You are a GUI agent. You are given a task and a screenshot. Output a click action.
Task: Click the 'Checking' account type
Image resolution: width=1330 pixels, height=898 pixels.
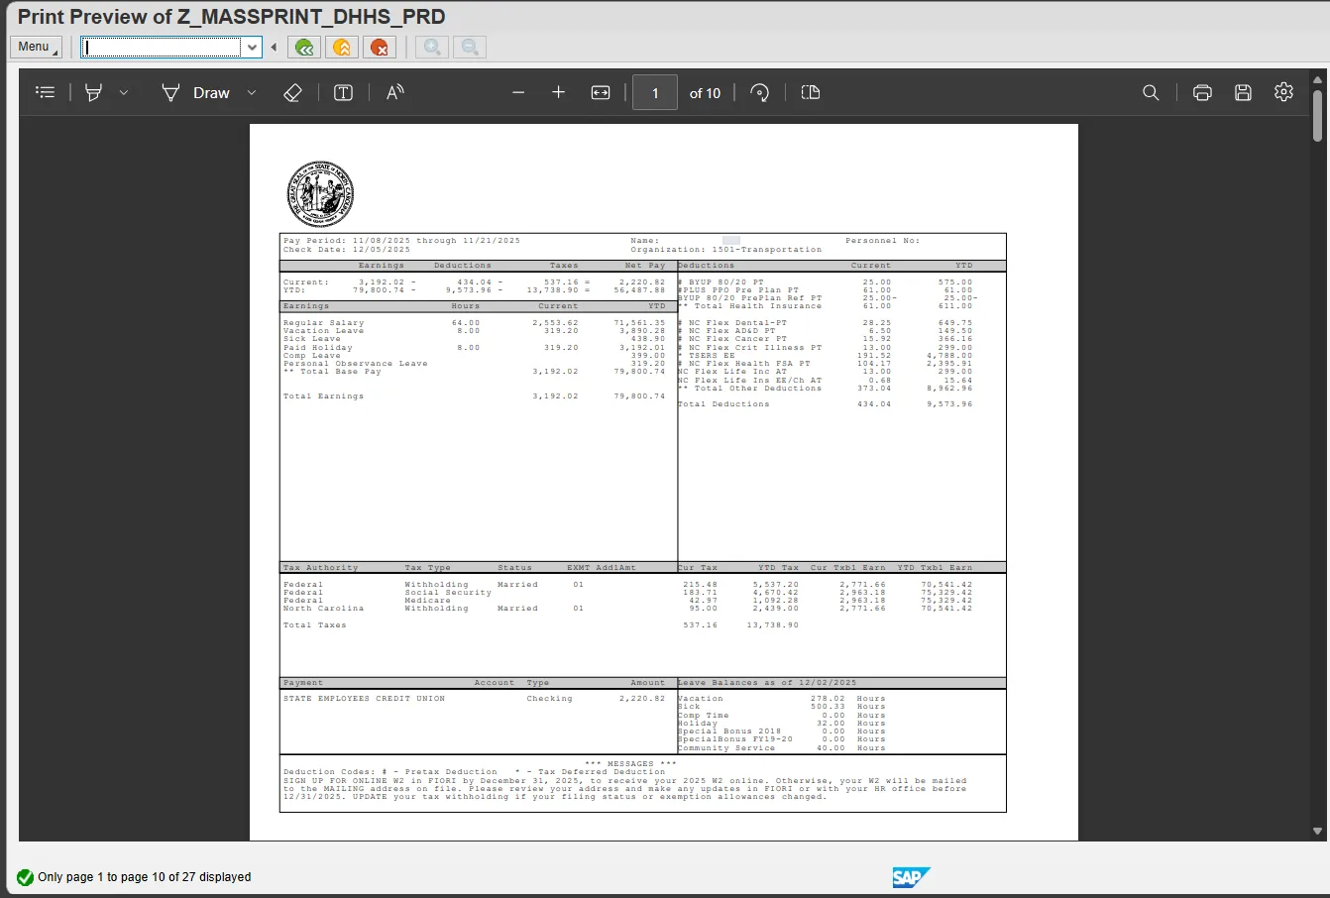tap(549, 699)
